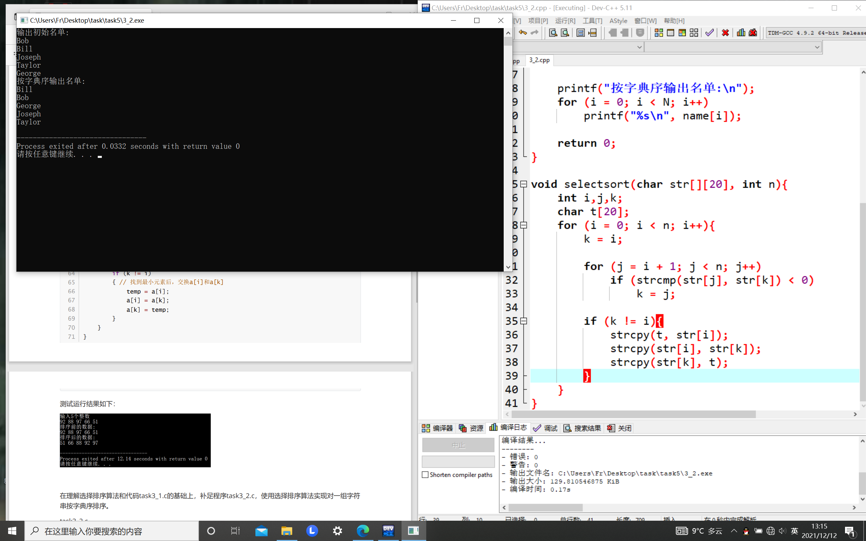Click the Delete profiling info icon
The image size is (866, 541).
click(x=753, y=33)
